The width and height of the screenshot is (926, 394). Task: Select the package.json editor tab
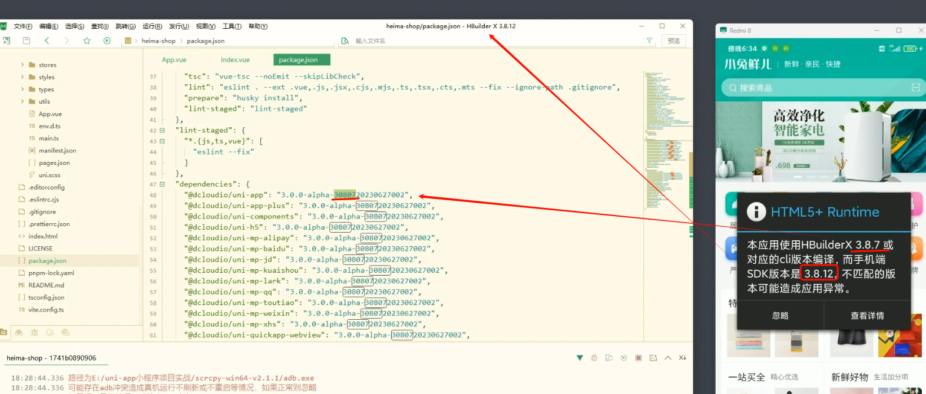[302, 60]
